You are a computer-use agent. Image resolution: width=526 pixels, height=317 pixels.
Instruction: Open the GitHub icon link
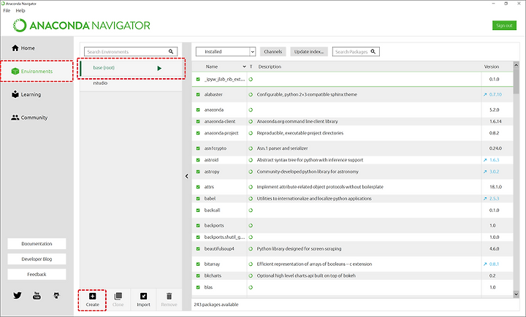pos(56,296)
